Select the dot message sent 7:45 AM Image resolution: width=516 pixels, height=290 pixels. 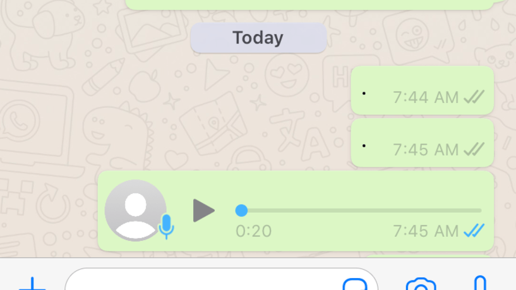pyautogui.click(x=423, y=143)
